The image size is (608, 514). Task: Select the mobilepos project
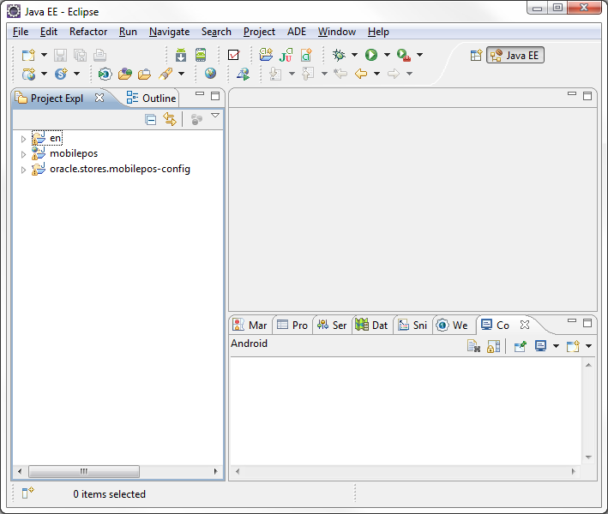74,153
